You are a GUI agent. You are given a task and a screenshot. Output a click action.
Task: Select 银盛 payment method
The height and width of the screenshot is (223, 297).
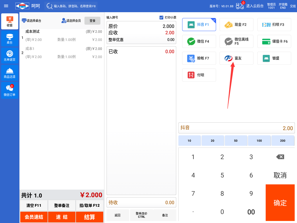(x=274, y=58)
